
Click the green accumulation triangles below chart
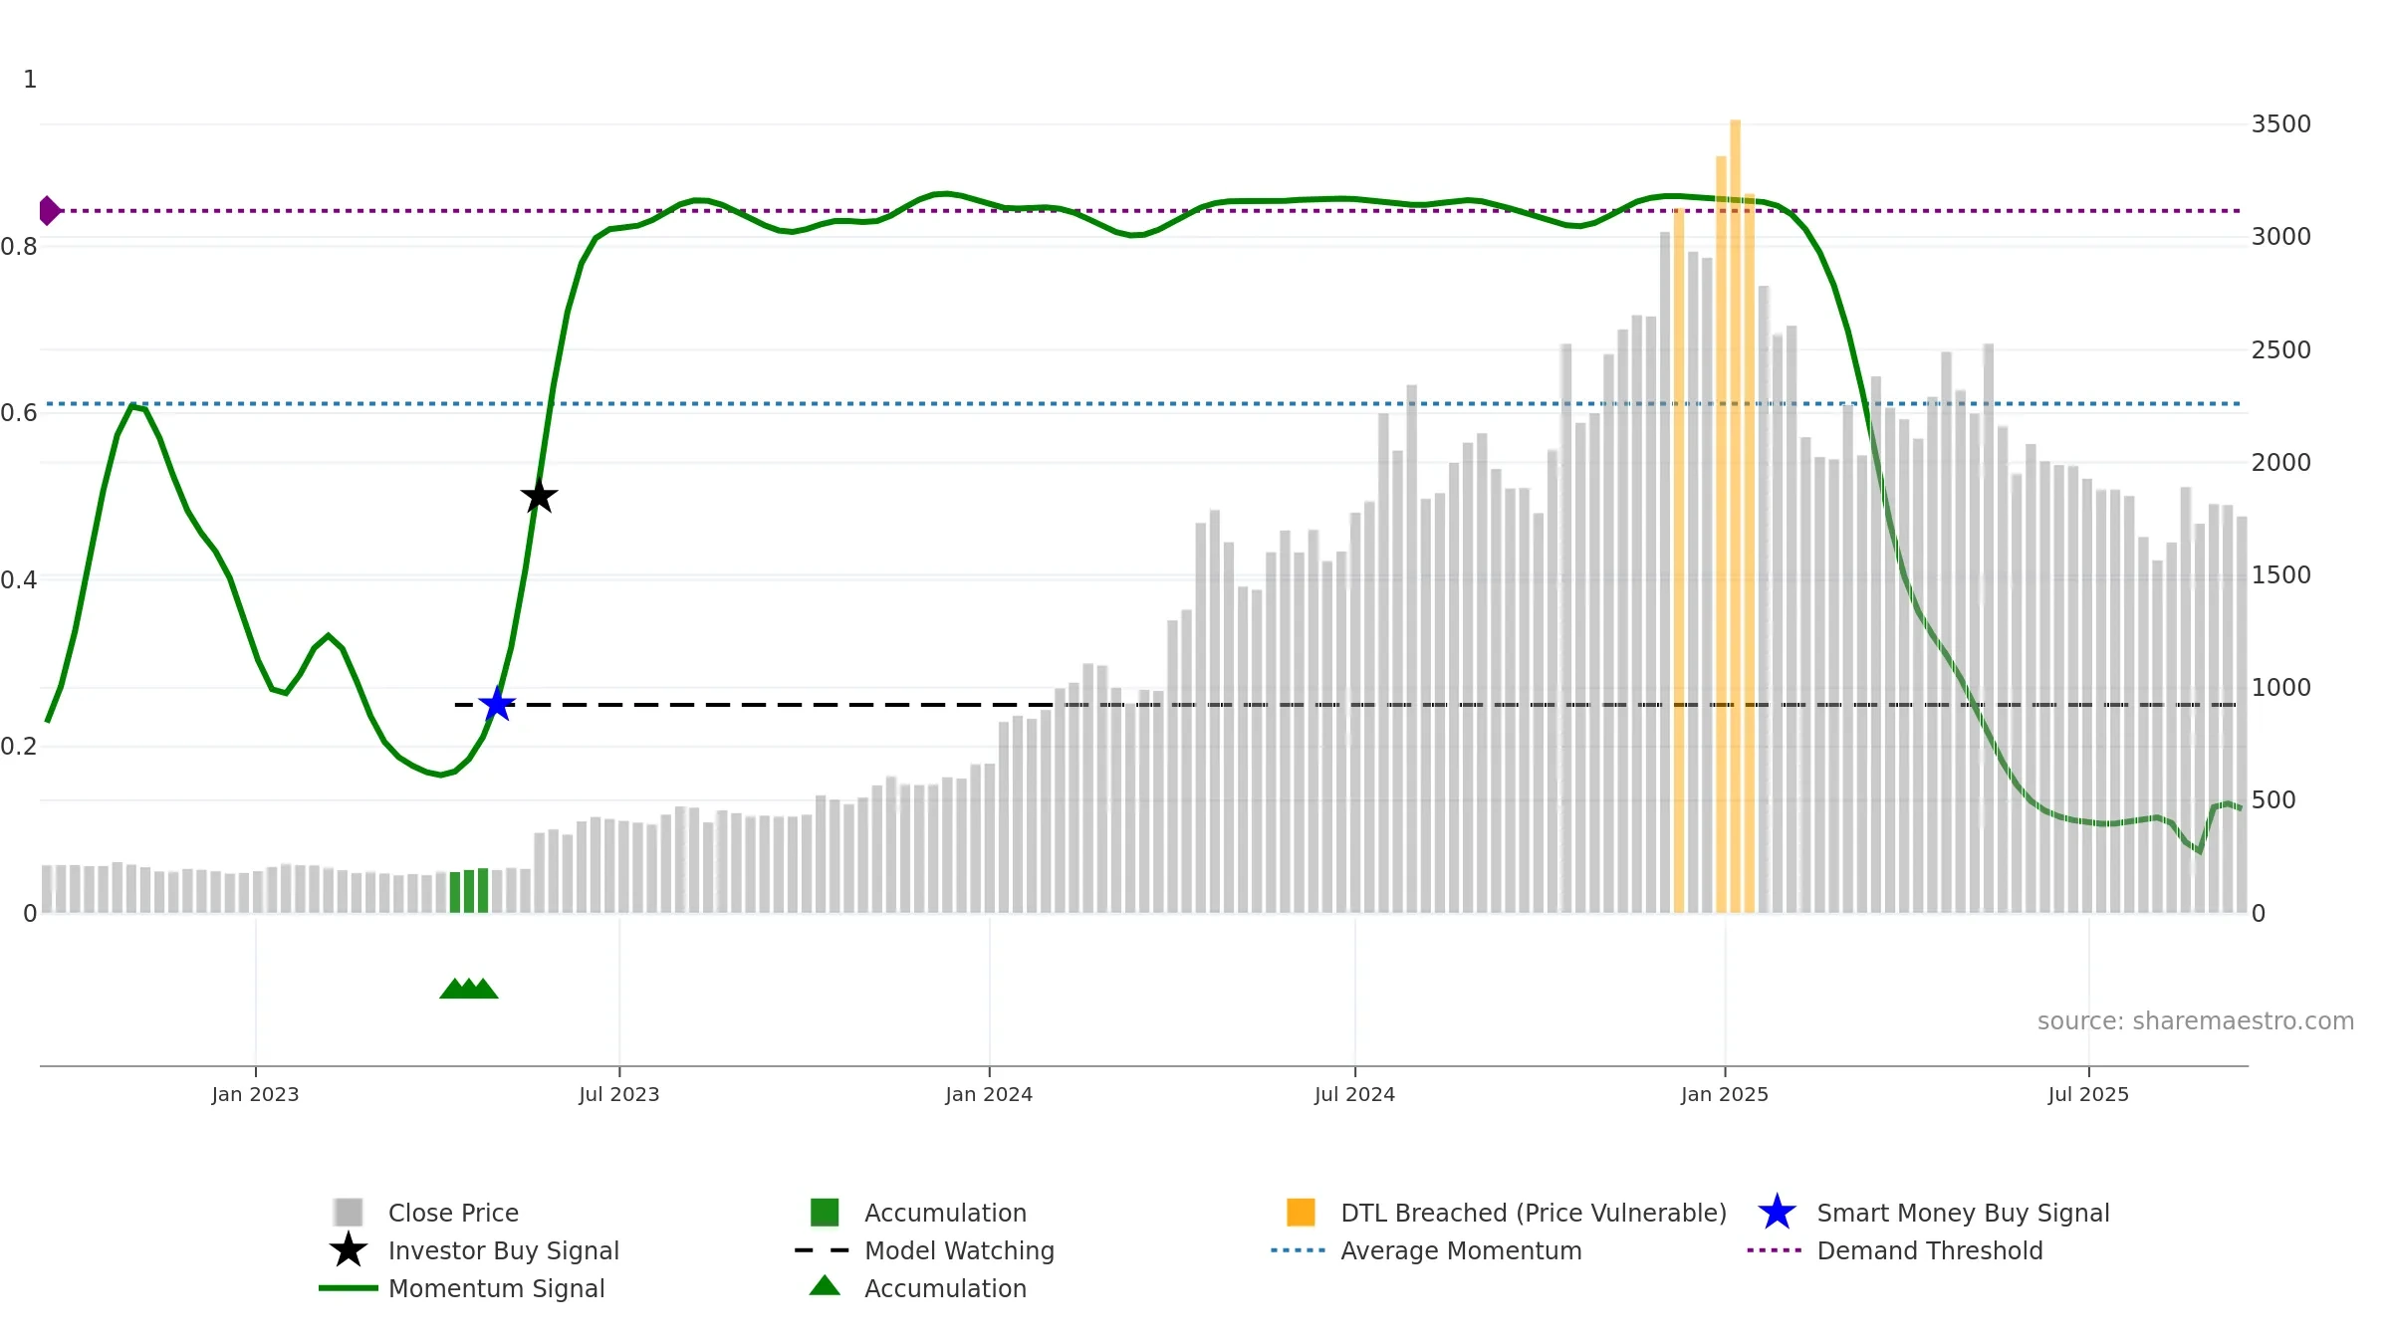tap(469, 989)
